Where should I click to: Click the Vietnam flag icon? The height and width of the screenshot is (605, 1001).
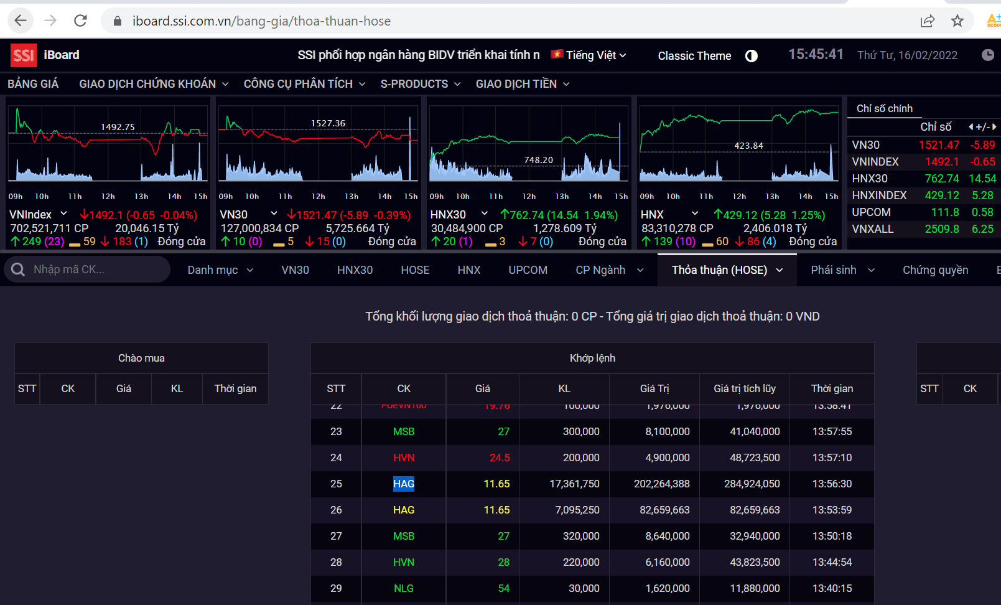coord(557,54)
